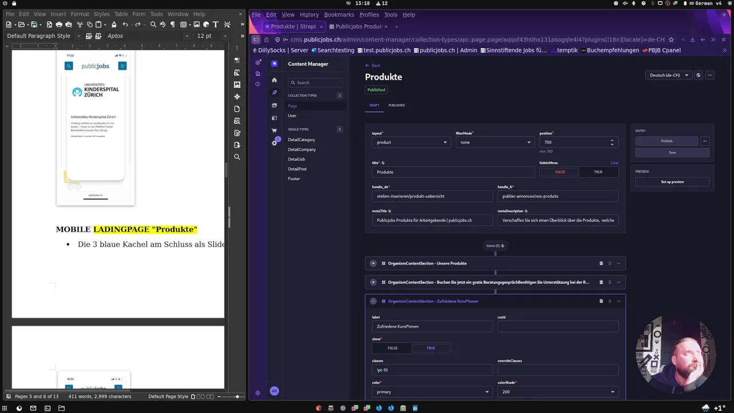Open the Navigator compass in Writer sidebar
Viewport: 734px width, 413px height.
237,96
